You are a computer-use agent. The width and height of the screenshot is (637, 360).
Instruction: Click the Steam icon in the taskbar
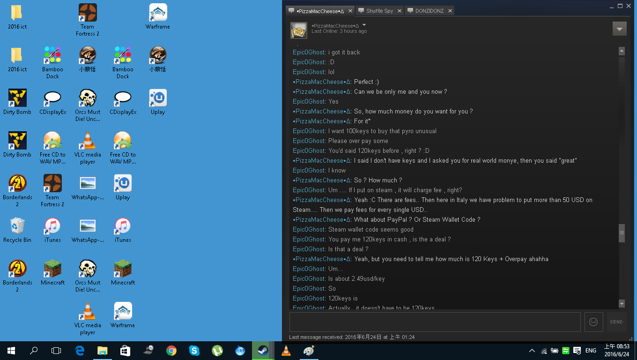263,351
